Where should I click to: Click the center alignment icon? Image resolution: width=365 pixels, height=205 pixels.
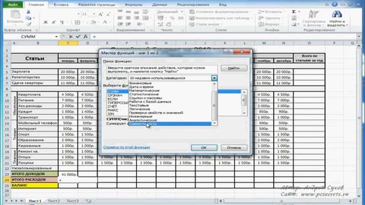click(x=128, y=18)
